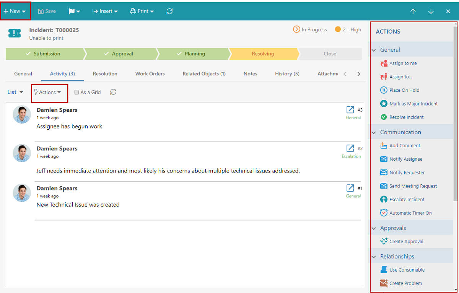Mark incident as Major Incident
The width and height of the screenshot is (459, 293).
tap(384, 103)
